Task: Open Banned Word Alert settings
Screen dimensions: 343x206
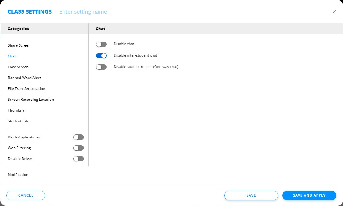Action: tap(24, 78)
